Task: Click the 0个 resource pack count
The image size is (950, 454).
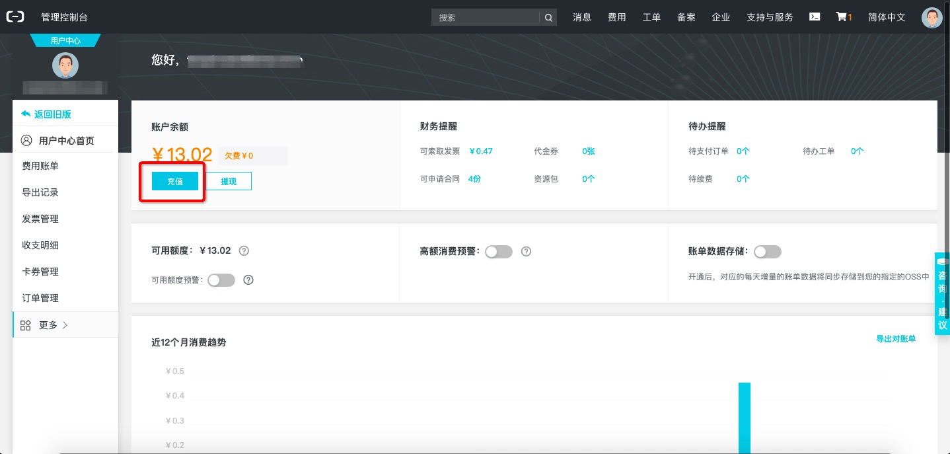Action: click(589, 179)
